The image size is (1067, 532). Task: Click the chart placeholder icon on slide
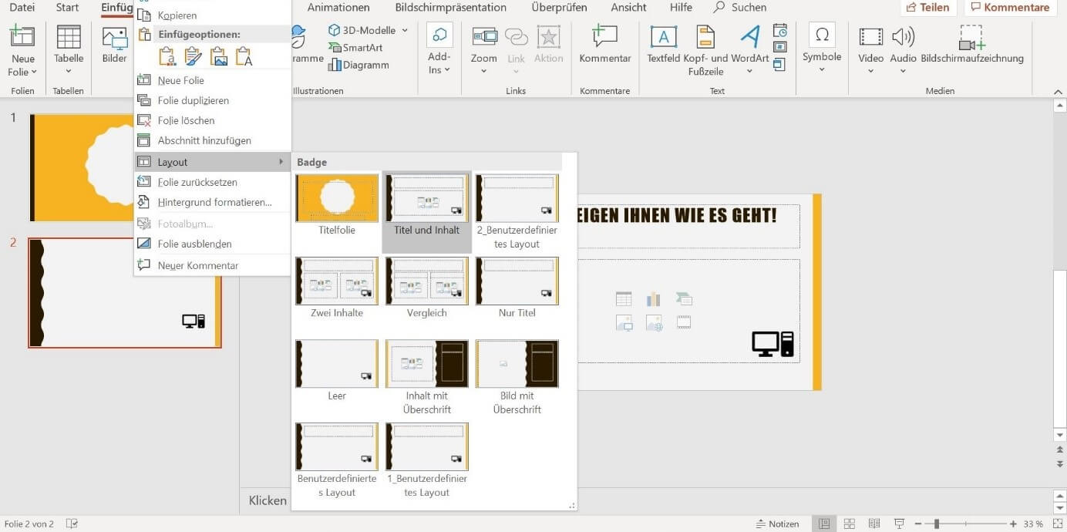[x=654, y=299]
